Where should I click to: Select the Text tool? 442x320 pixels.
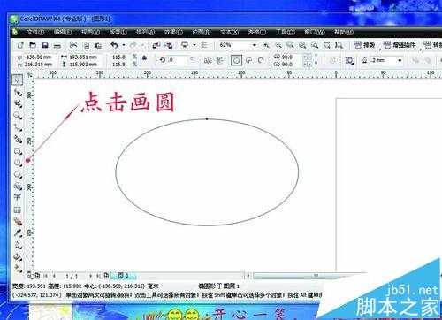tap(18, 197)
